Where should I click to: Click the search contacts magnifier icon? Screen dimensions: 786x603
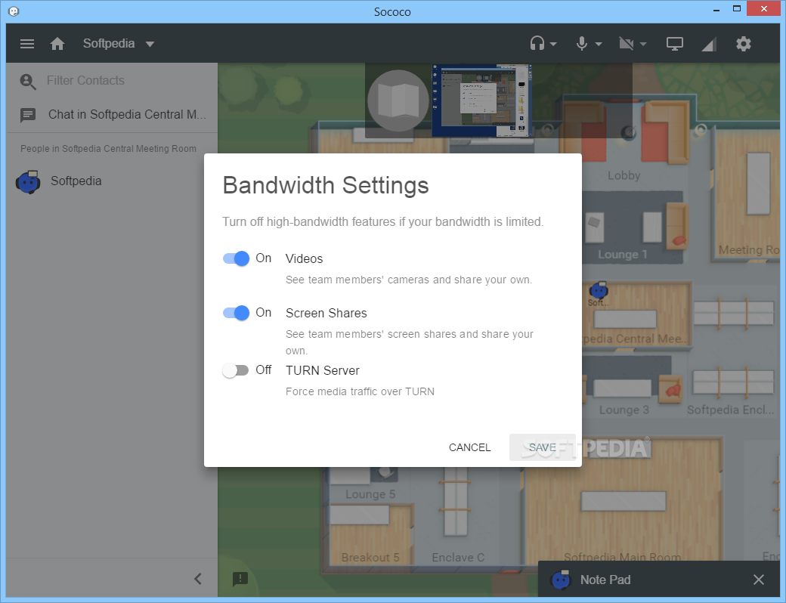[27, 81]
